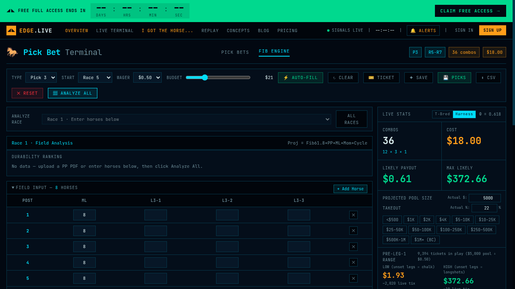Go to the Overview nav item
This screenshot has width=515, height=289.
pyautogui.click(x=76, y=31)
